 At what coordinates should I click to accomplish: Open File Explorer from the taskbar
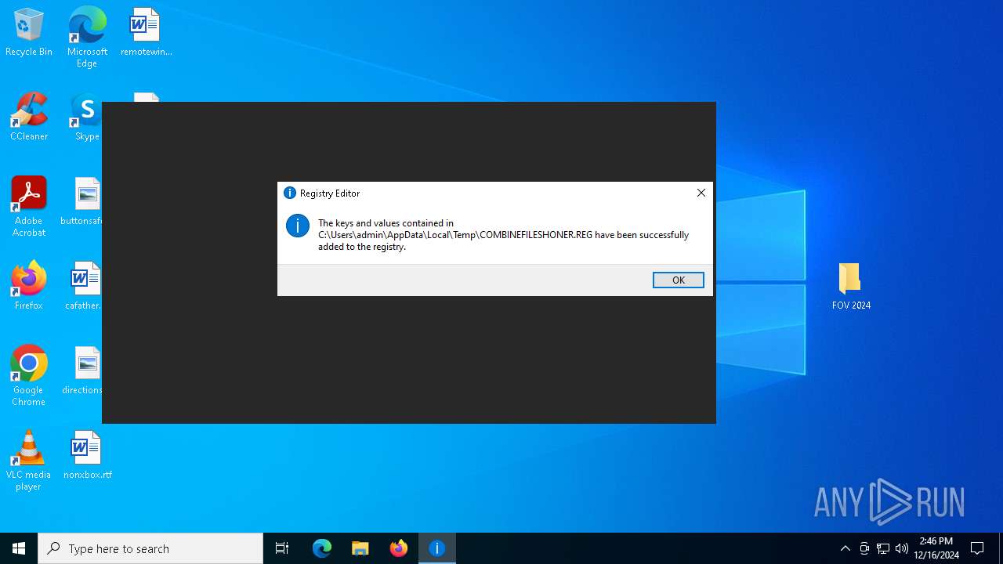(x=360, y=548)
